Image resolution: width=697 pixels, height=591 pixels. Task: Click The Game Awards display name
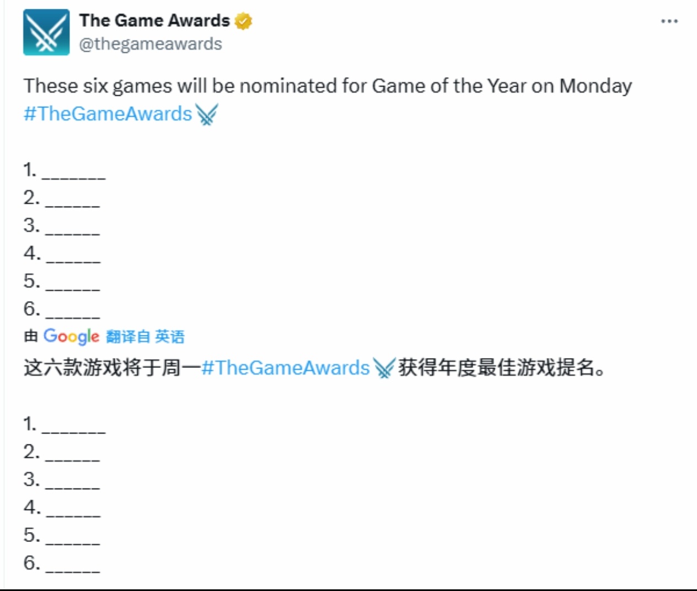pos(154,20)
